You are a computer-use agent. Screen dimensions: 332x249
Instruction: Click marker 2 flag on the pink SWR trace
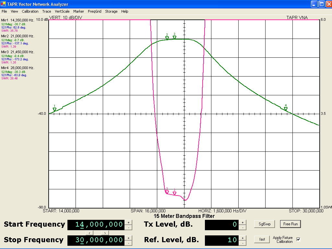[166, 192]
